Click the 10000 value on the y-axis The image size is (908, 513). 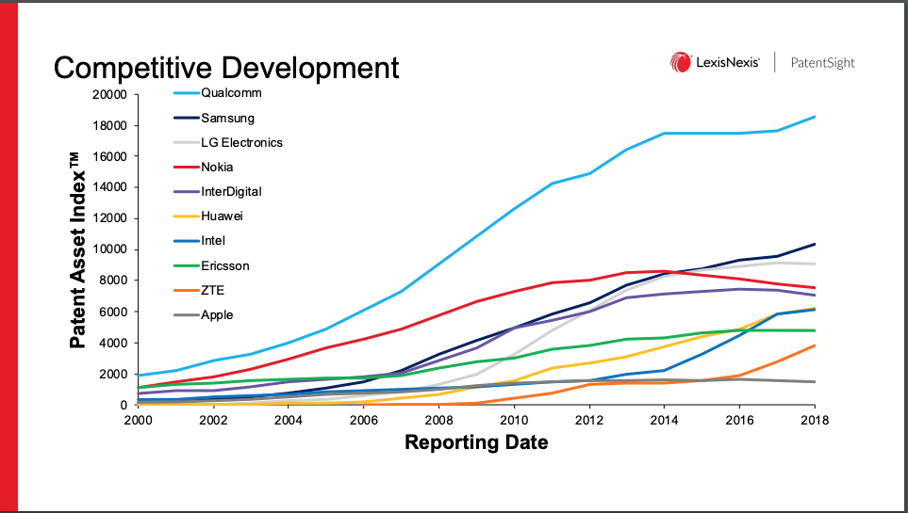[x=109, y=249]
